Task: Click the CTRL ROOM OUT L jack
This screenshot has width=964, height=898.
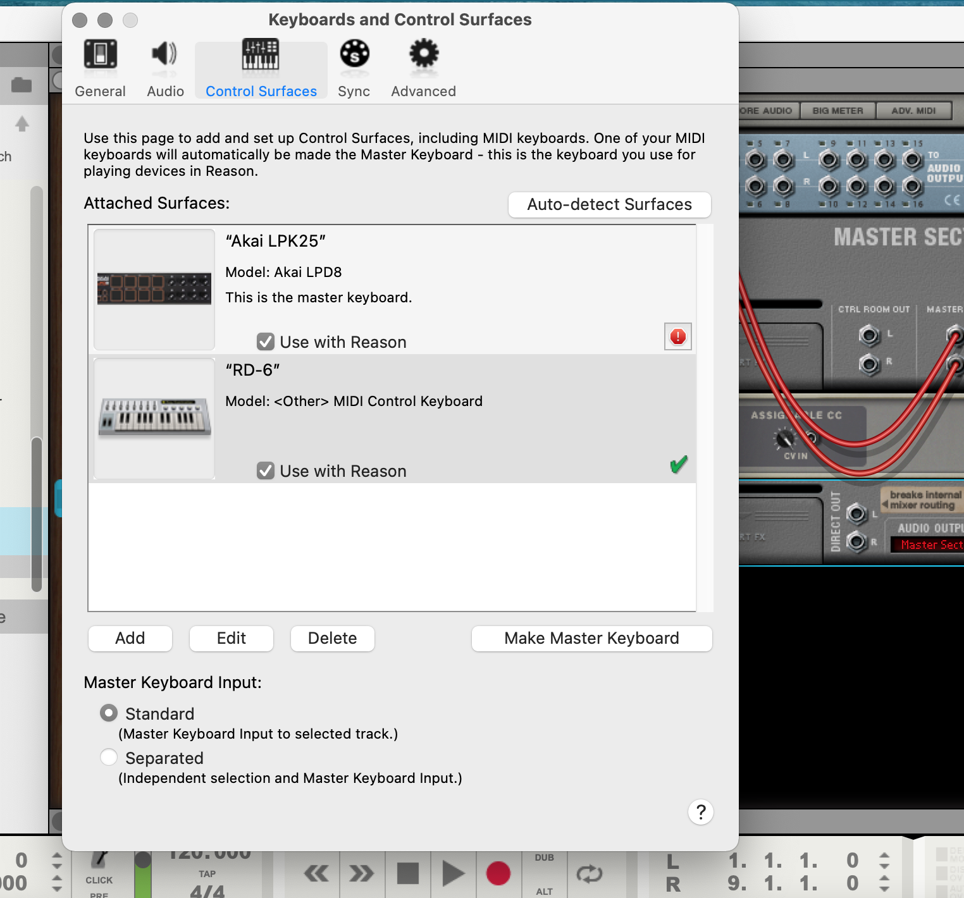Action: 870,335
